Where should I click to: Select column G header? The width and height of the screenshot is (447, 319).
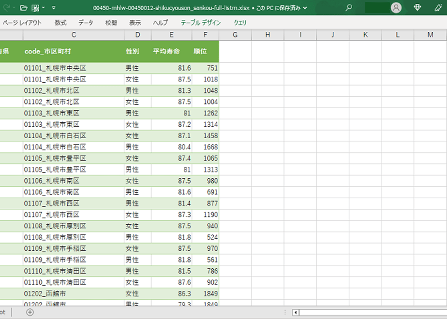click(235, 35)
